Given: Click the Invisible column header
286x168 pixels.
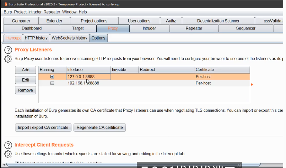Looking at the screenshot, I should (x=124, y=70).
